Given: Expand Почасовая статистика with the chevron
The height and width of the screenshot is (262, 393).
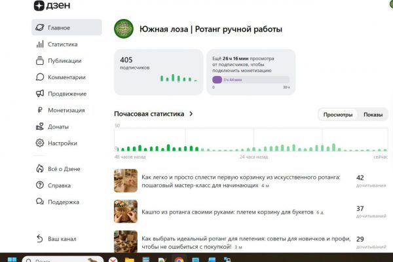Looking at the screenshot, I should [191, 114].
